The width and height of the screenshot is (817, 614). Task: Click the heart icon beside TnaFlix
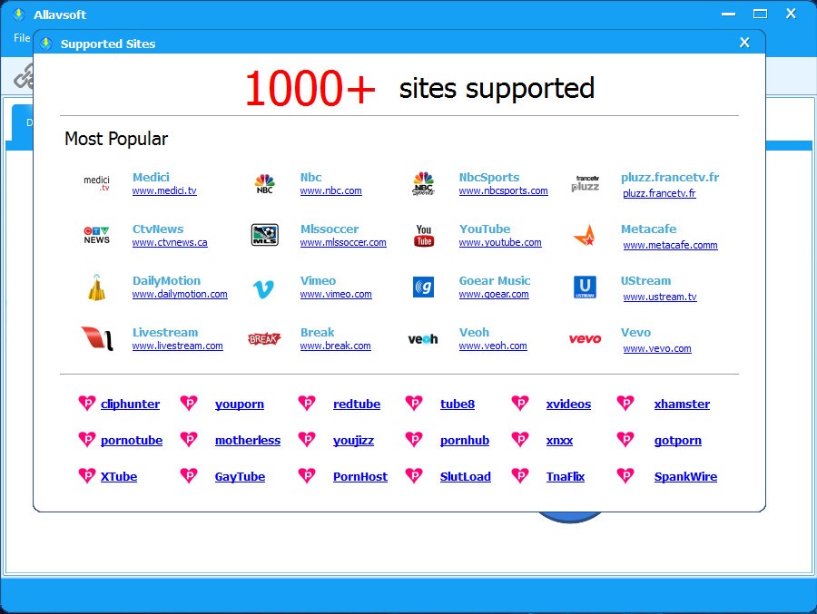pos(520,475)
